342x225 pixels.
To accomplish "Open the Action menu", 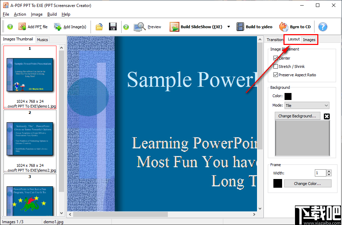I will click(x=20, y=14).
